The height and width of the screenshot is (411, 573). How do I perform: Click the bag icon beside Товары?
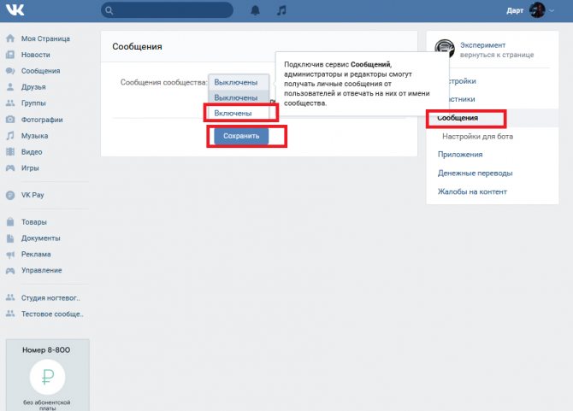[10, 222]
